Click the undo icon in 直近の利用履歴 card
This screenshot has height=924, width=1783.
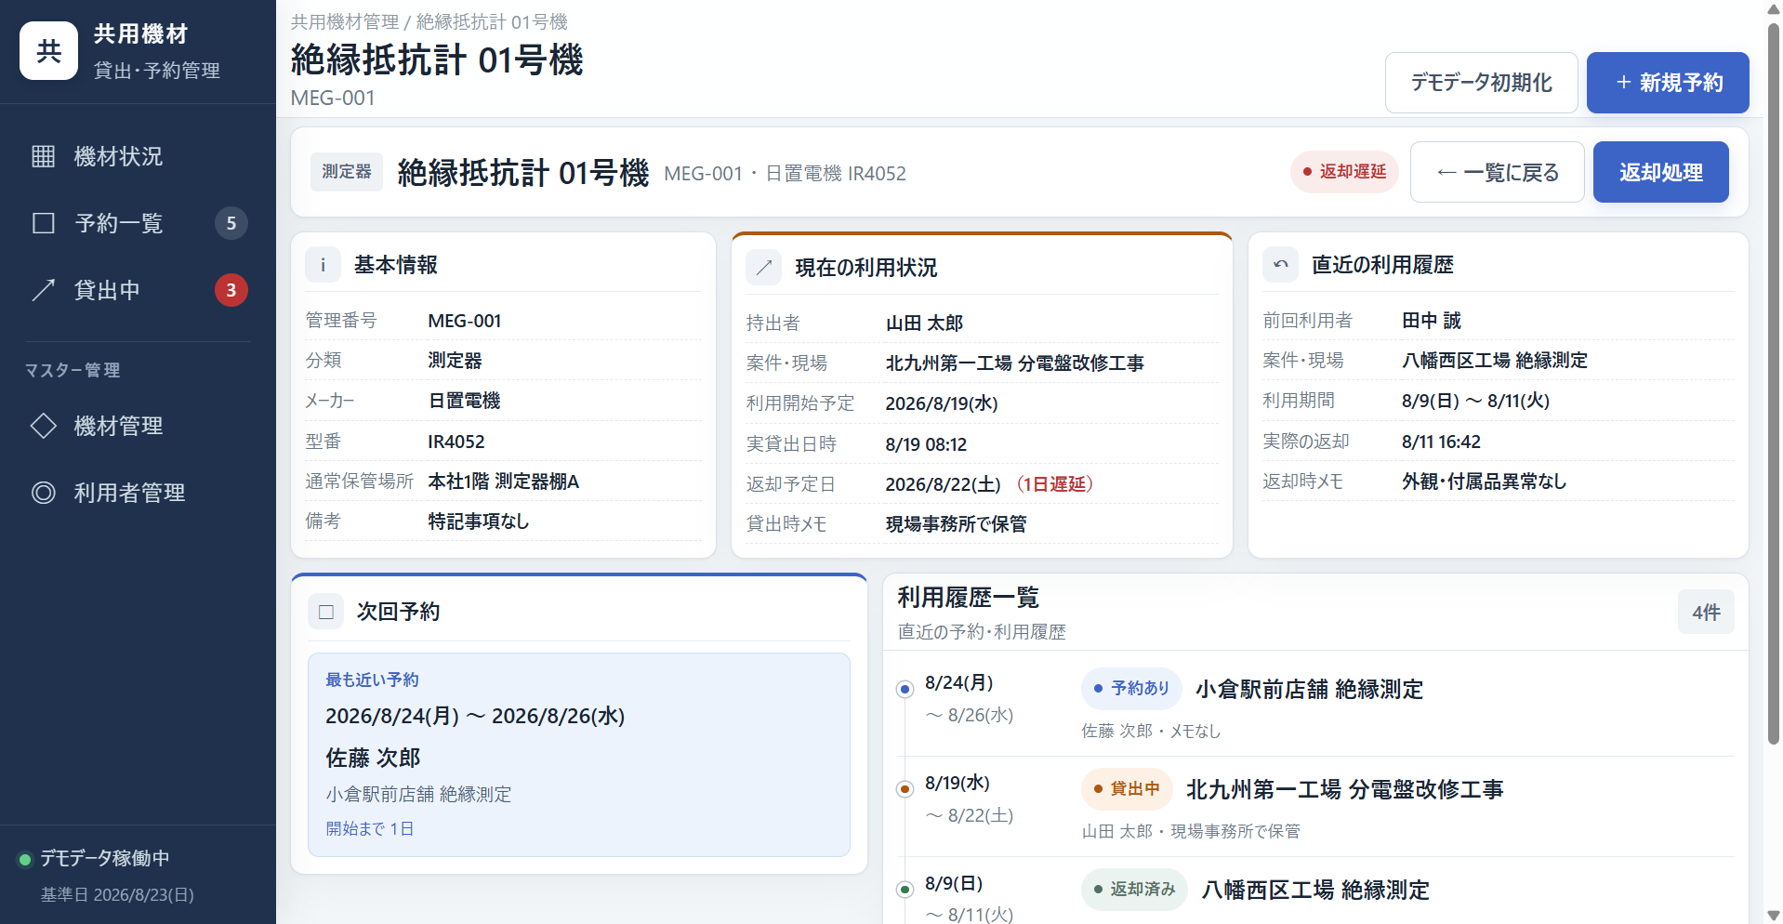1281,265
